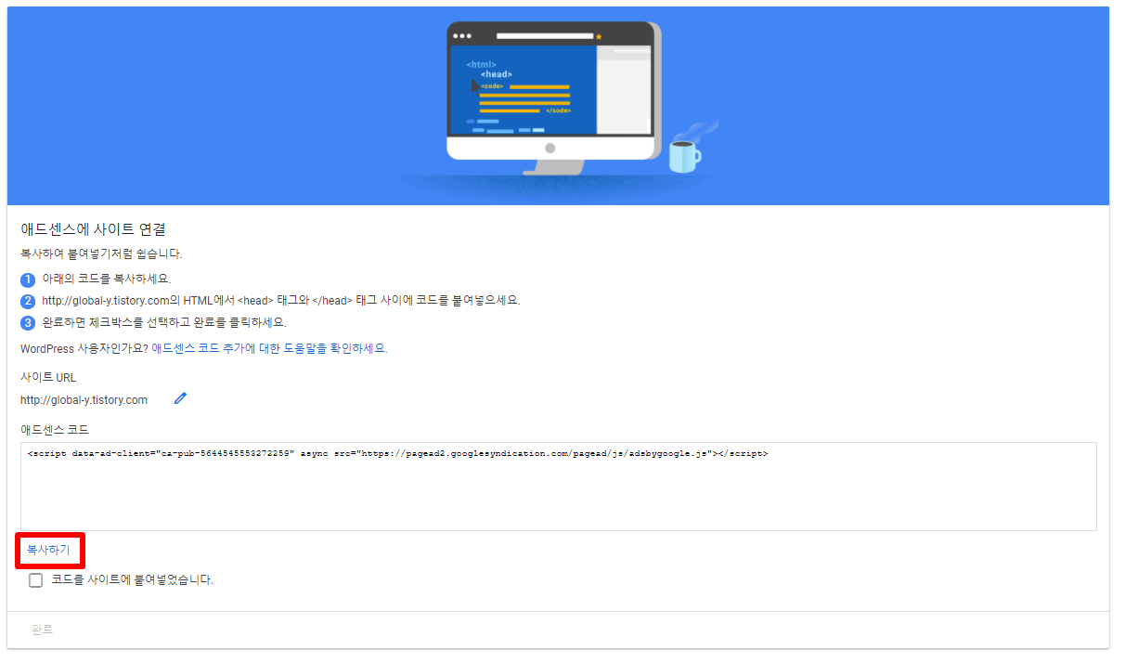Viewport: 1125px width, 663px height.
Task: Check 'code pasted into site' checkbox
Action: click(36, 580)
